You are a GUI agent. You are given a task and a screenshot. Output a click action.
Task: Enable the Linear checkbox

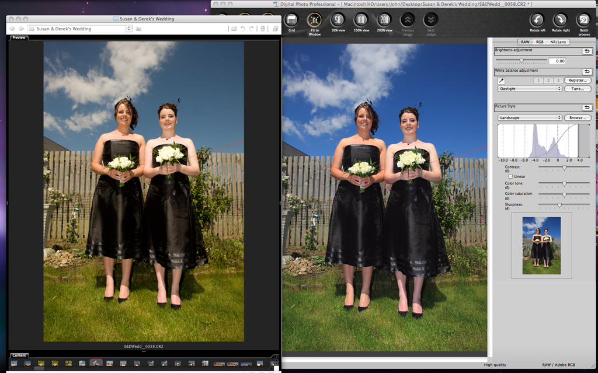511,176
